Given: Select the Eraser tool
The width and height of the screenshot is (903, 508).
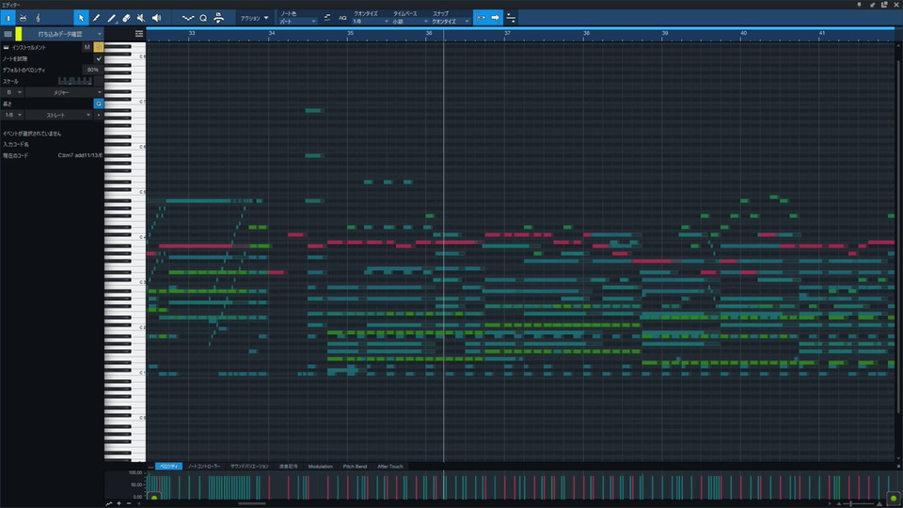Looking at the screenshot, I should point(126,18).
